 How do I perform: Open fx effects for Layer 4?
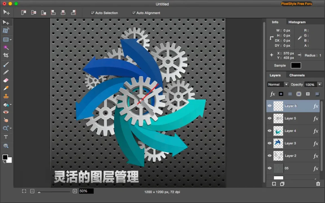(x=316, y=131)
